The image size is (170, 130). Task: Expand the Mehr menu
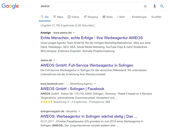121,17
